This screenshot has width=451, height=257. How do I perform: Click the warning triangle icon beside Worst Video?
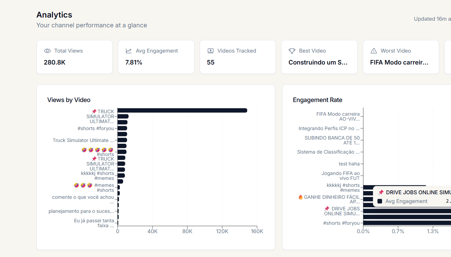click(x=374, y=51)
